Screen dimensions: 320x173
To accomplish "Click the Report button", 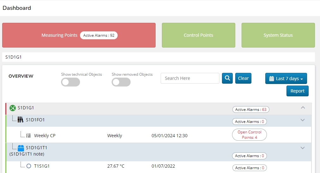I will (x=297, y=91).
